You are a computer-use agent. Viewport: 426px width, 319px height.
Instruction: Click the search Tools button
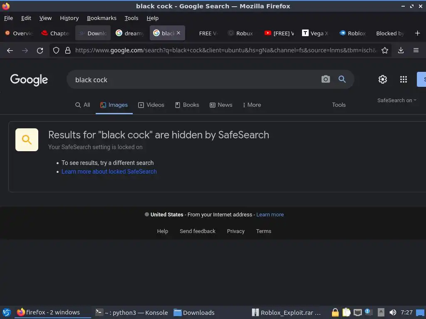click(x=339, y=105)
